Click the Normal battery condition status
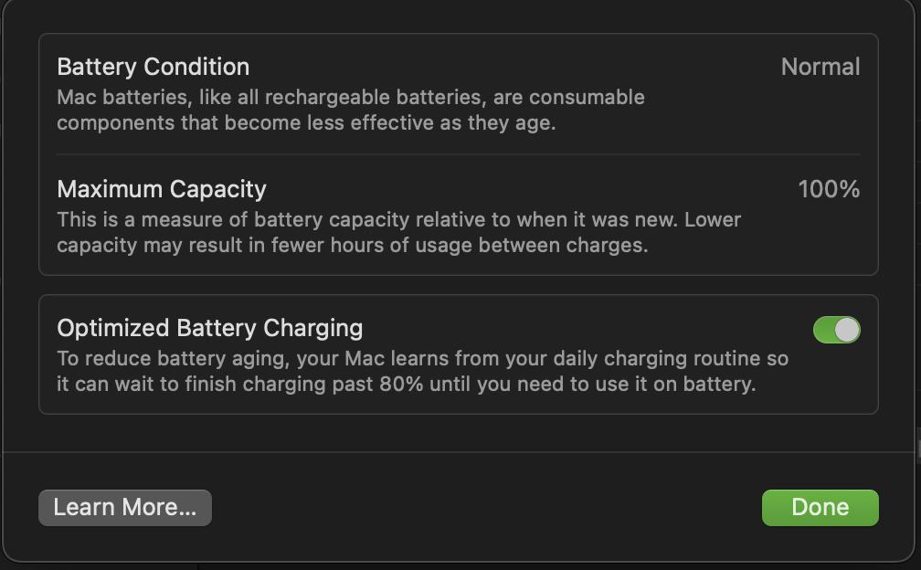 click(820, 67)
